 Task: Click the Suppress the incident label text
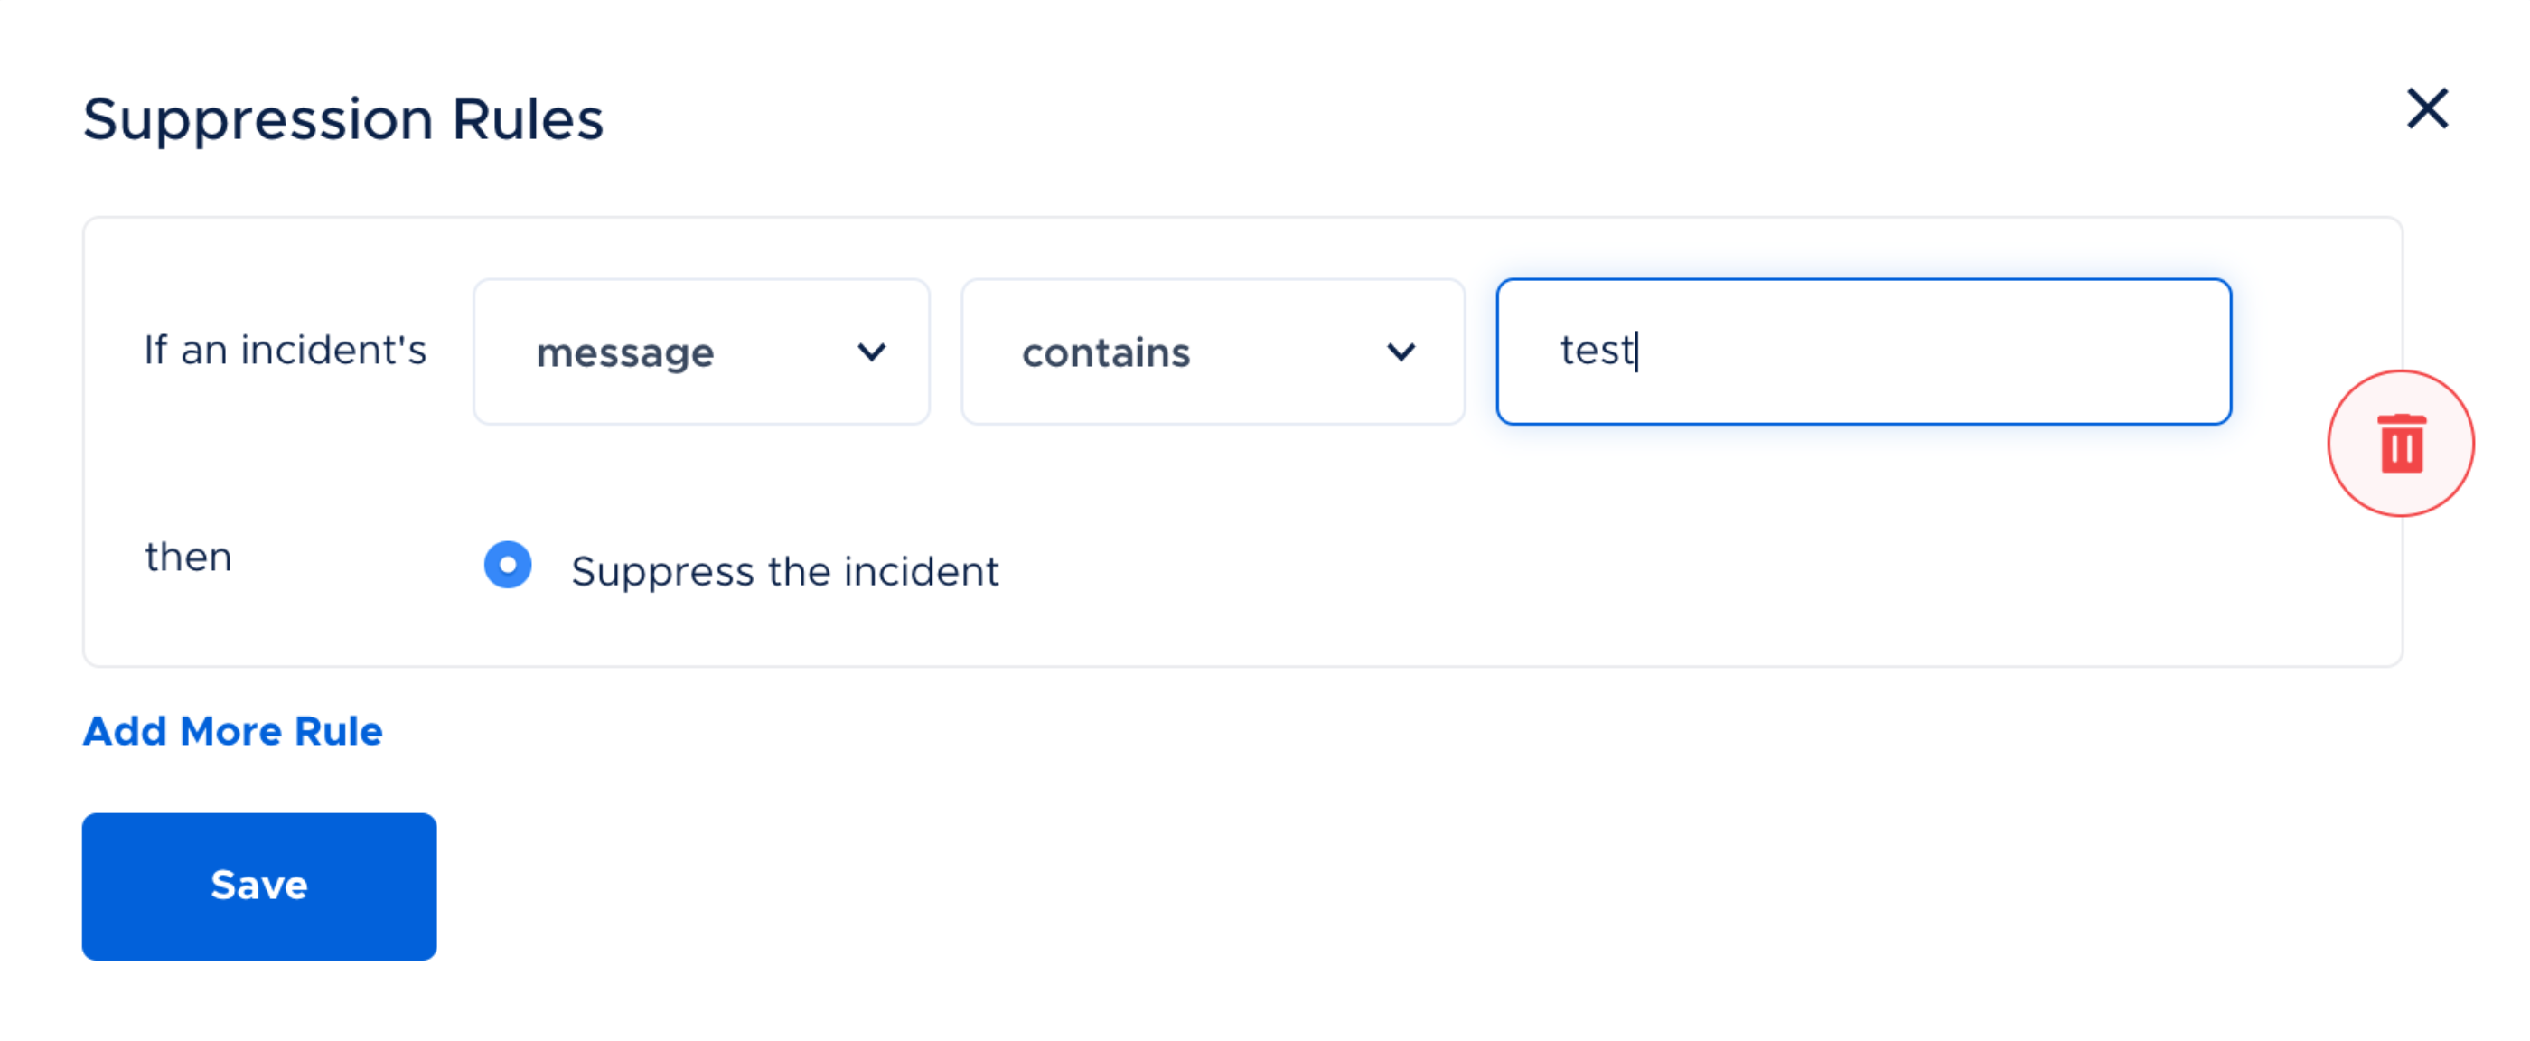click(x=784, y=570)
